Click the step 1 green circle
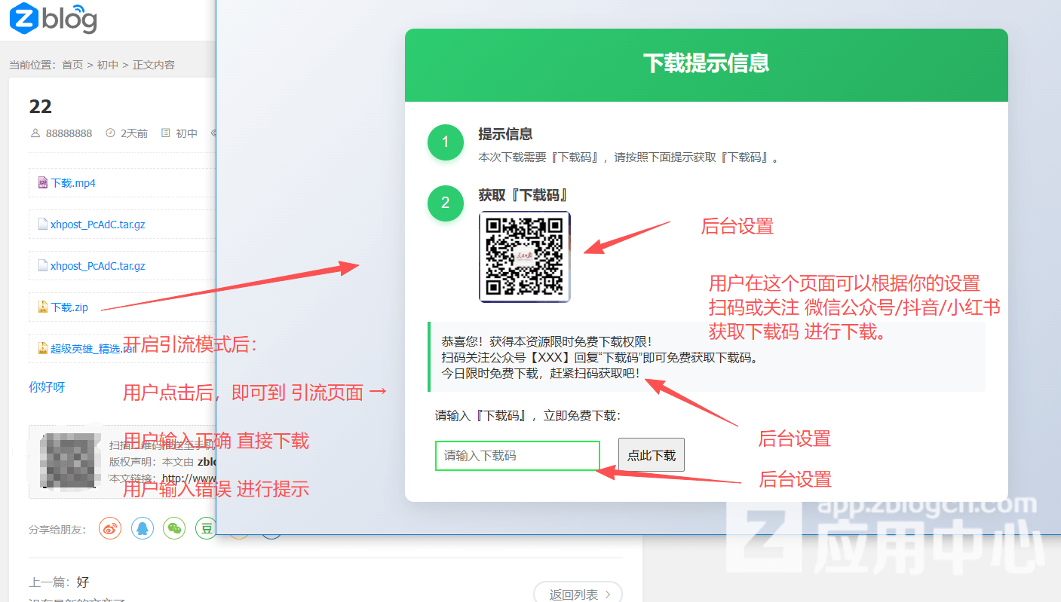Viewport: 1061px width, 602px height. click(445, 142)
